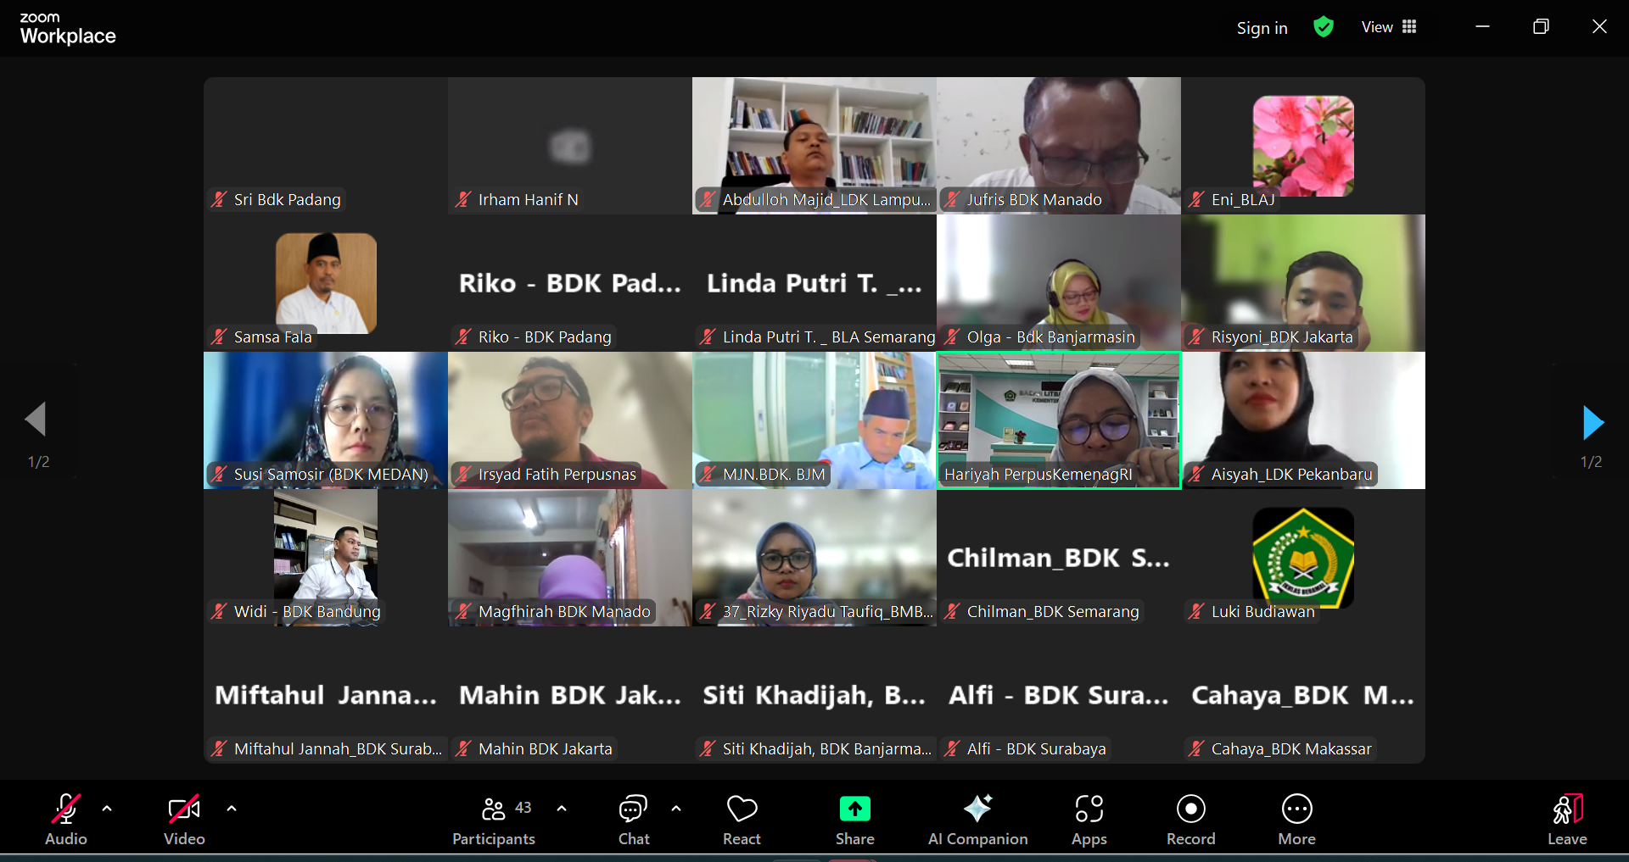The height and width of the screenshot is (862, 1629).
Task: Open the More options menu
Action: click(x=1296, y=819)
